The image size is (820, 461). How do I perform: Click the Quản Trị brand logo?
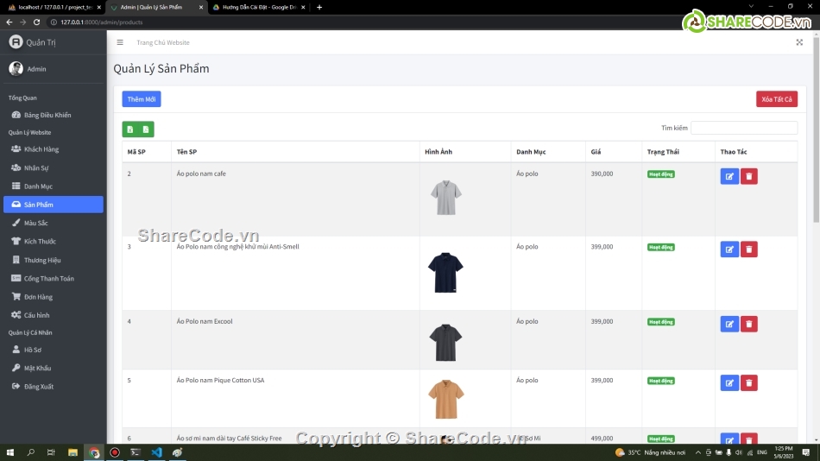16,41
